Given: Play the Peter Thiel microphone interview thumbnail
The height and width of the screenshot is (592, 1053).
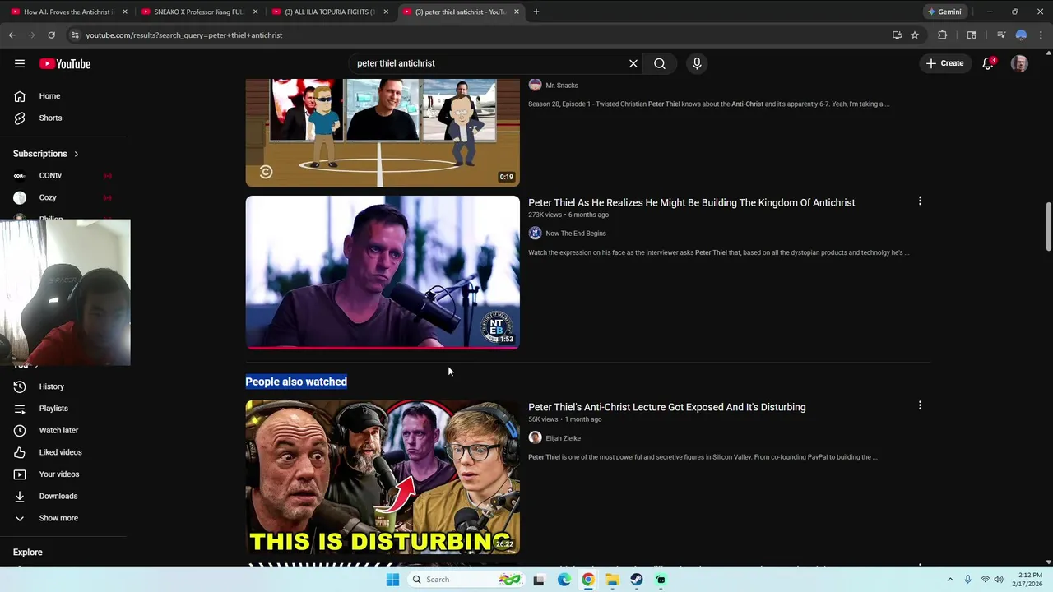Looking at the screenshot, I should [383, 272].
